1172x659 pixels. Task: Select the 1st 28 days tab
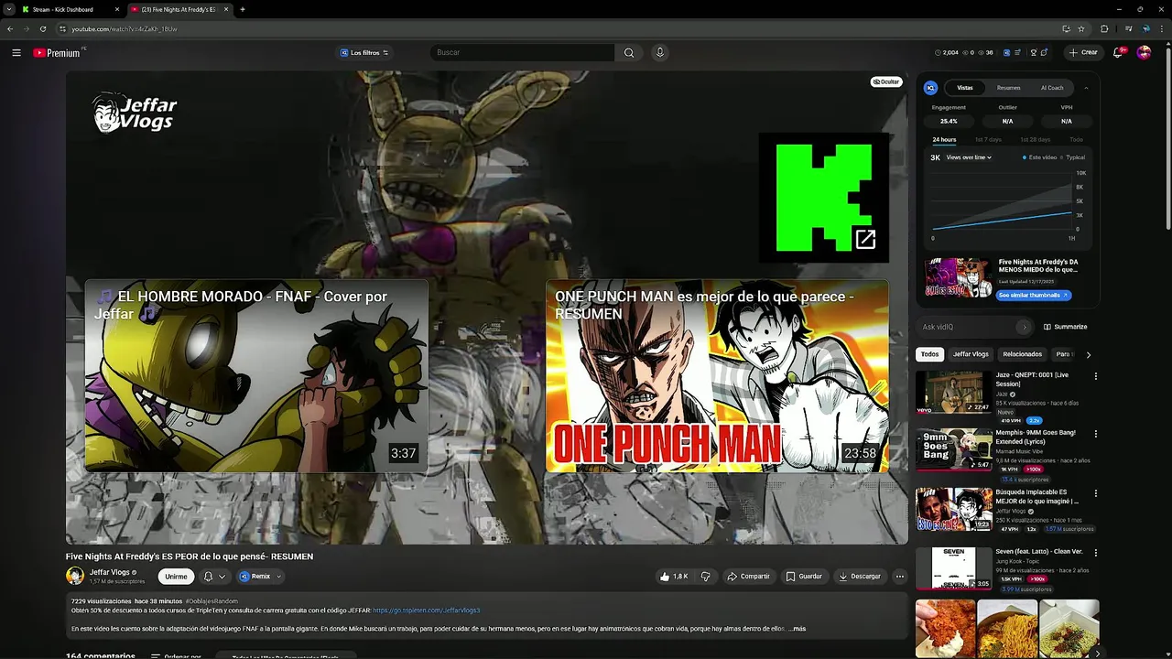[1035, 140]
